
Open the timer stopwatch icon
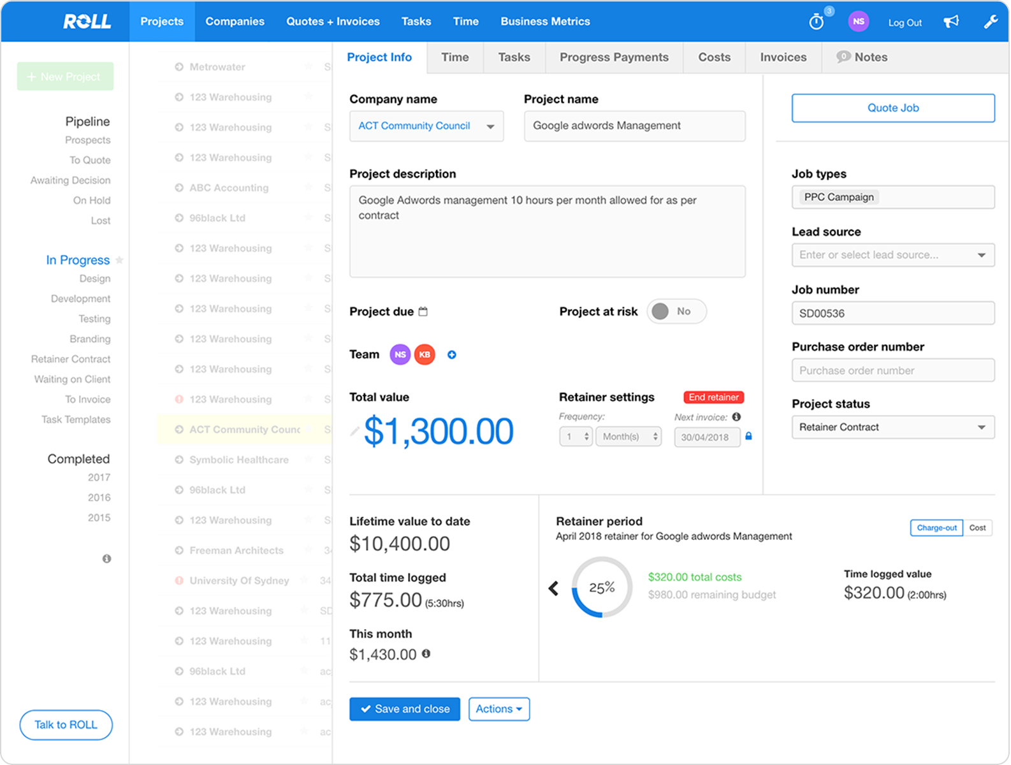point(816,22)
